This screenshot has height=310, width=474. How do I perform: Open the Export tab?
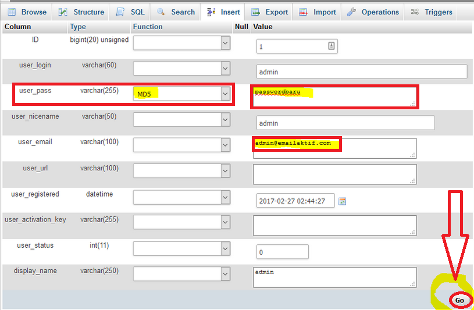269,12
